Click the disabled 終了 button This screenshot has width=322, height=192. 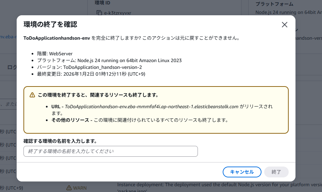point(276,172)
